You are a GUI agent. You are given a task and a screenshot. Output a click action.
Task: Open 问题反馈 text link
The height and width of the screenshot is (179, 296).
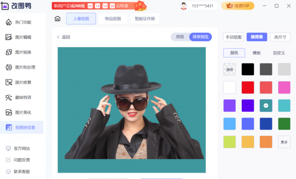point(22,160)
